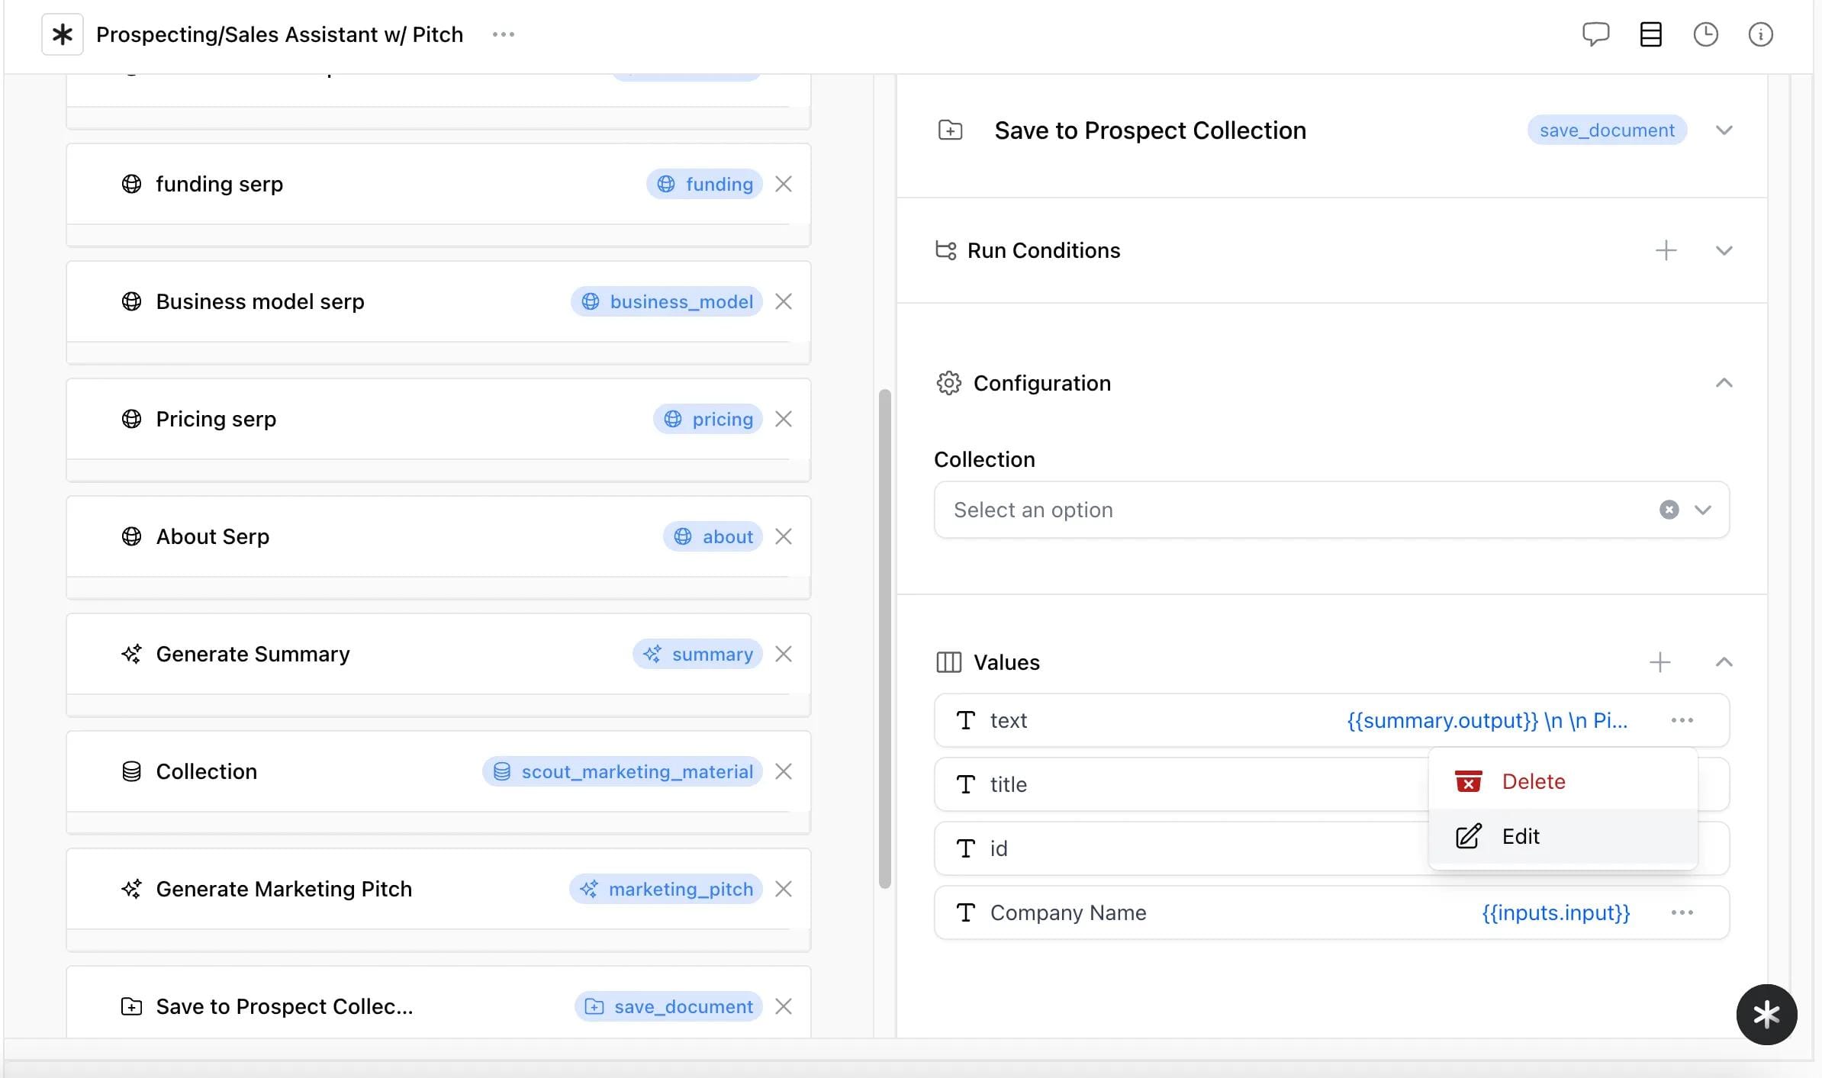The height and width of the screenshot is (1078, 1822).
Task: Choose Edit from the context menu
Action: (x=1563, y=836)
